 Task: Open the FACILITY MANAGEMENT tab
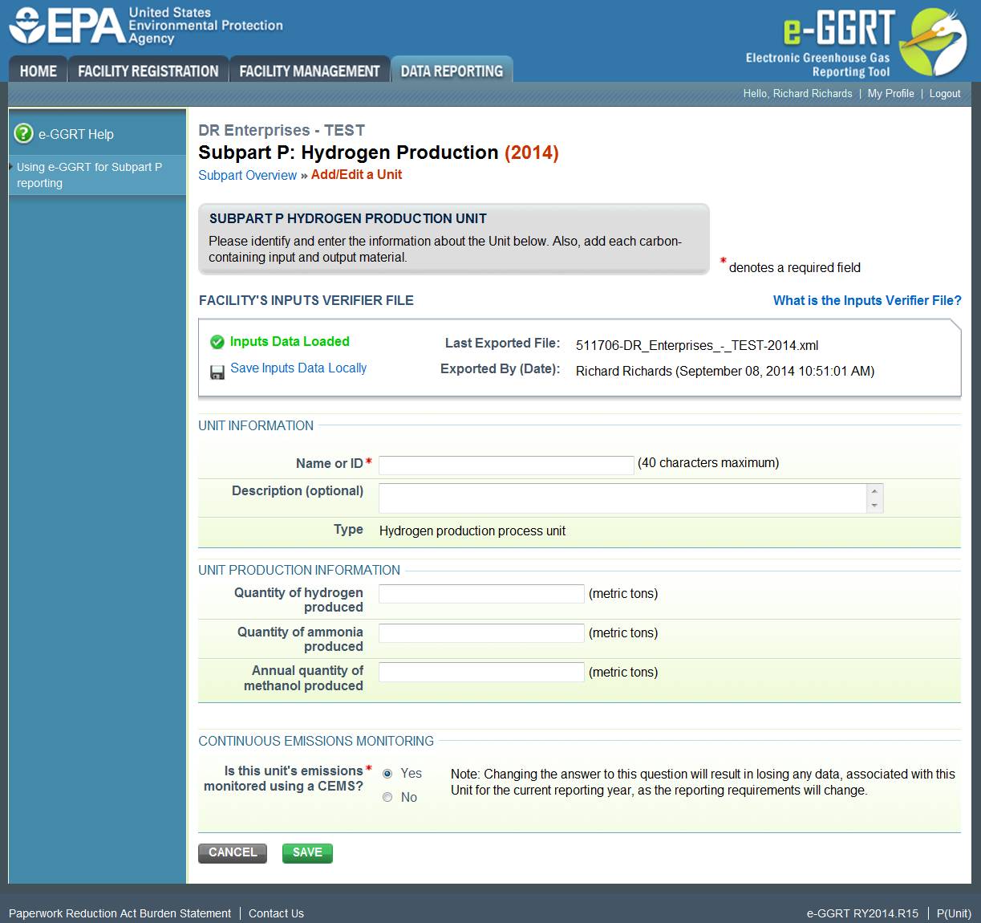pyautogui.click(x=310, y=71)
